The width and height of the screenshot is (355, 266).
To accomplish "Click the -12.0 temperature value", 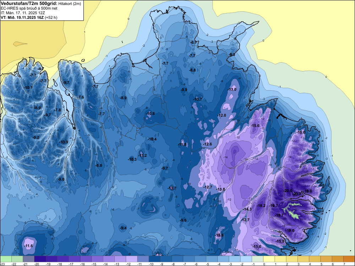I will pos(222,116).
